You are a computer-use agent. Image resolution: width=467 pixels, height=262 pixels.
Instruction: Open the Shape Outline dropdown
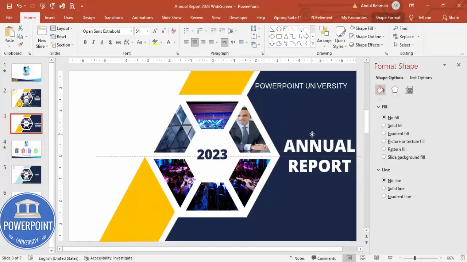[x=367, y=36]
